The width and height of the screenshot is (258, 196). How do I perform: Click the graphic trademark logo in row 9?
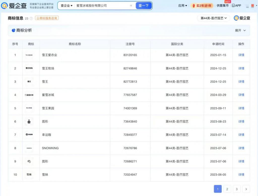29,161
